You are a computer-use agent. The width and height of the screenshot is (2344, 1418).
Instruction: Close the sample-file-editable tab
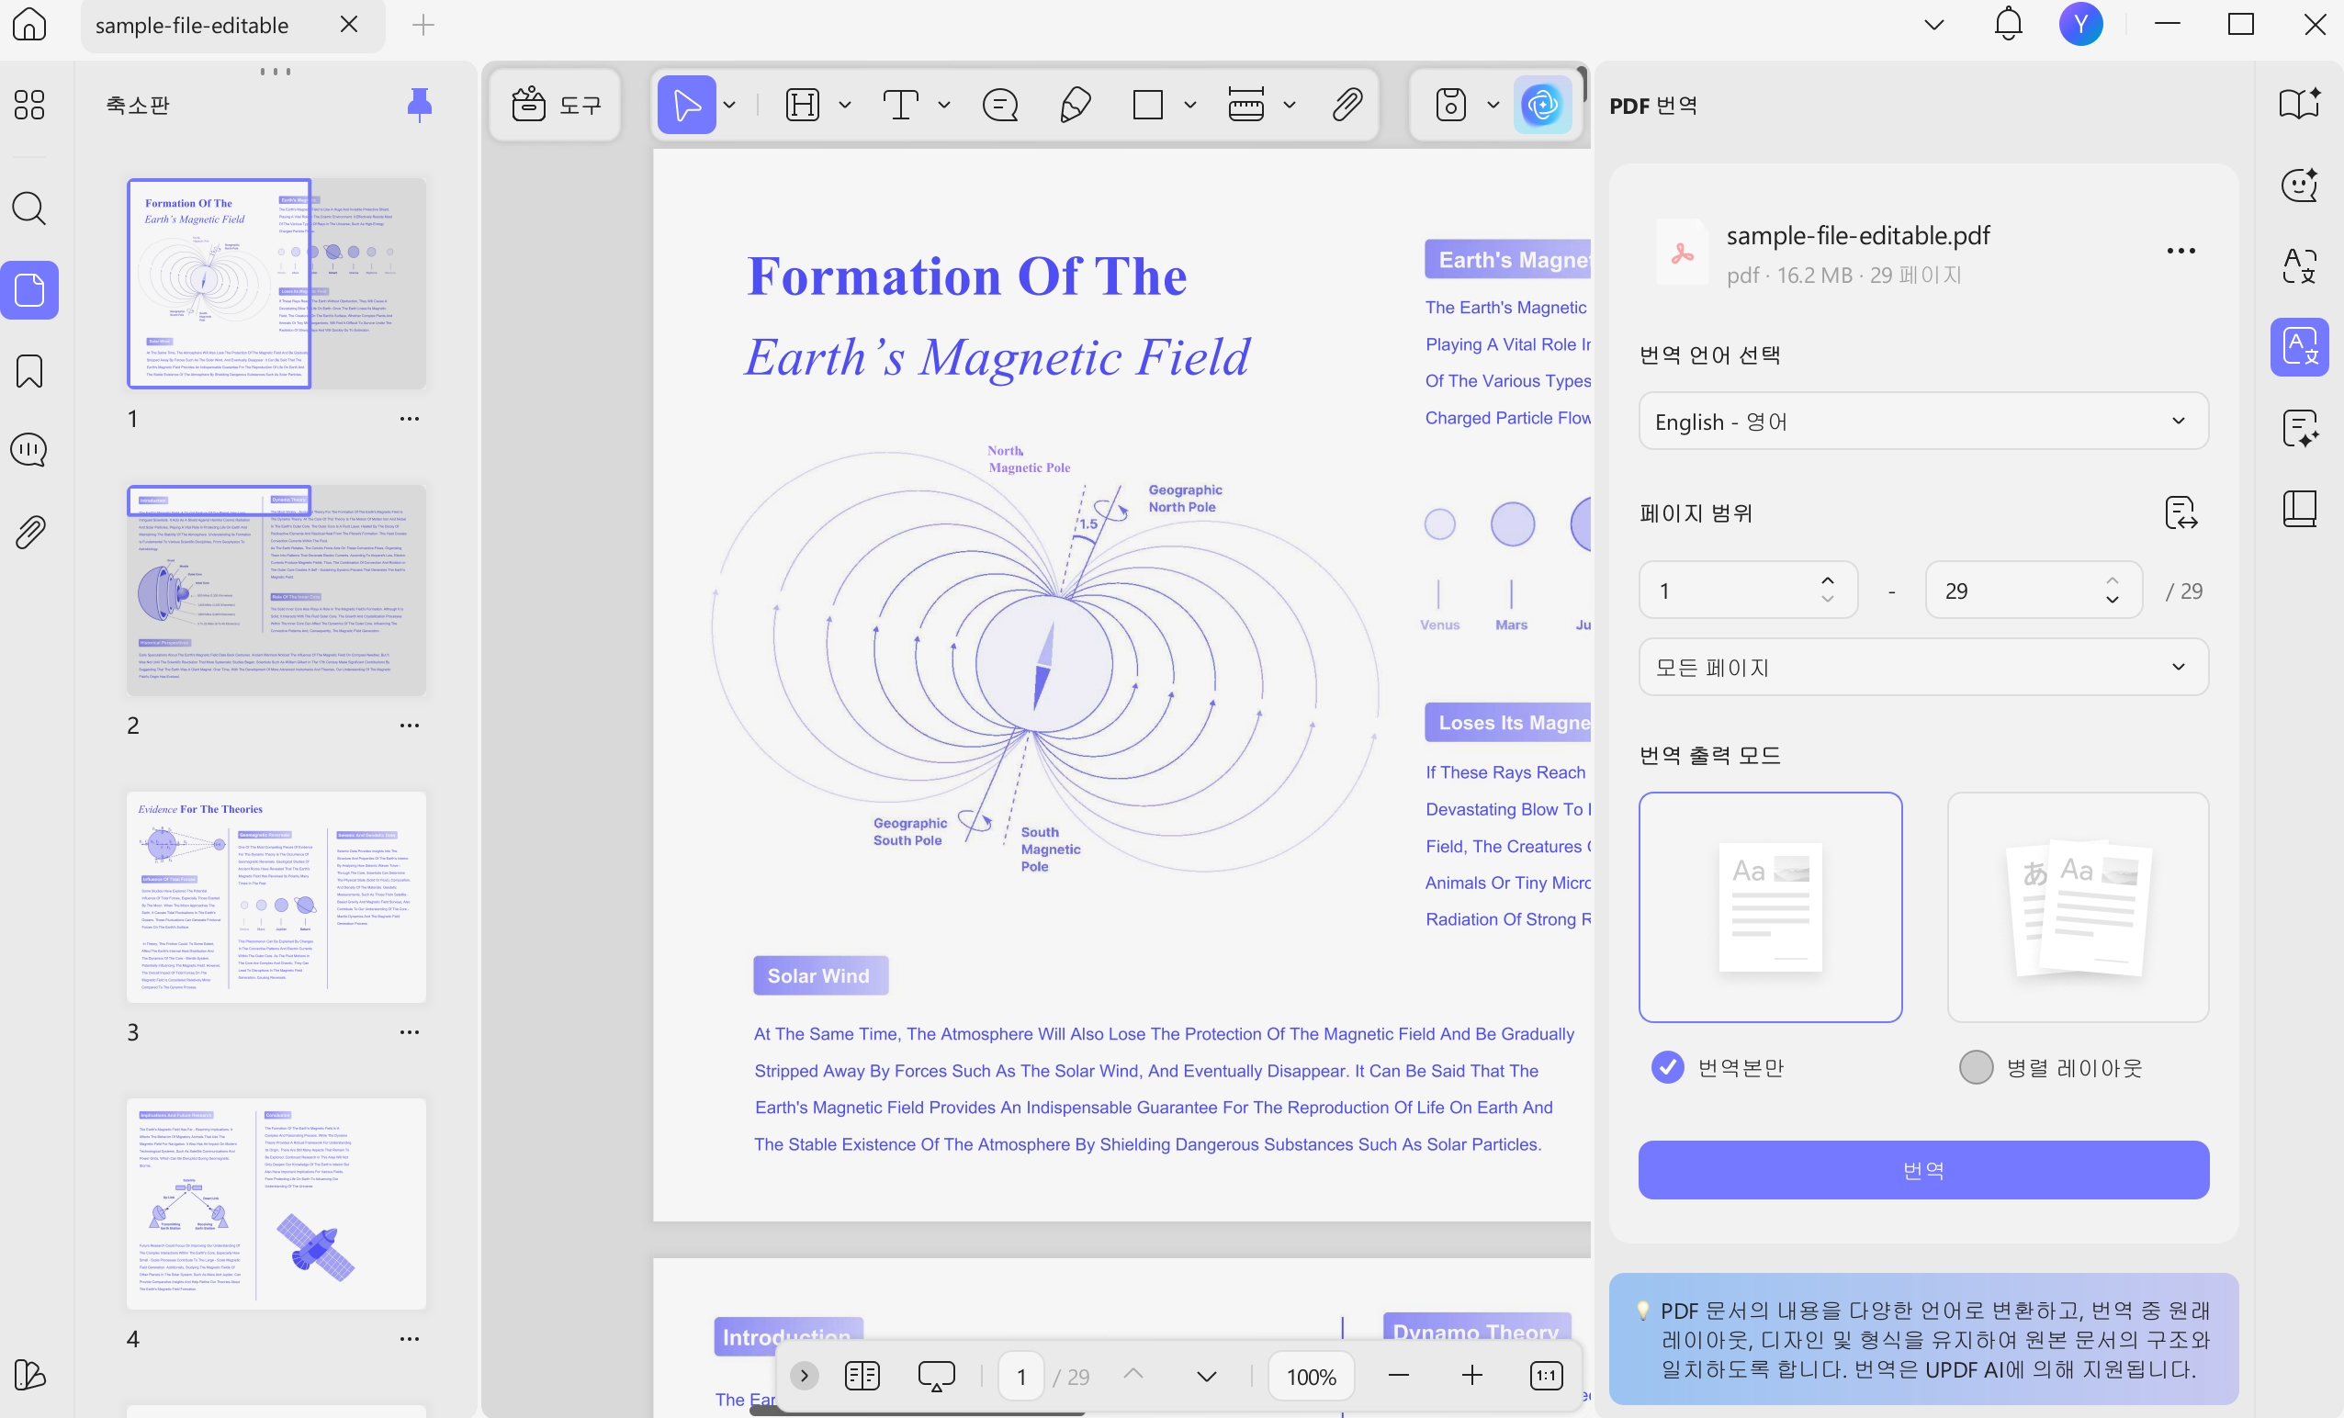[349, 25]
